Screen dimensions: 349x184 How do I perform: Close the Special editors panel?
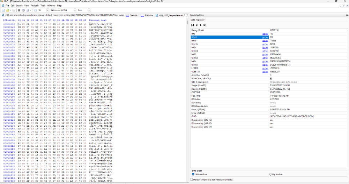click(x=347, y=15)
